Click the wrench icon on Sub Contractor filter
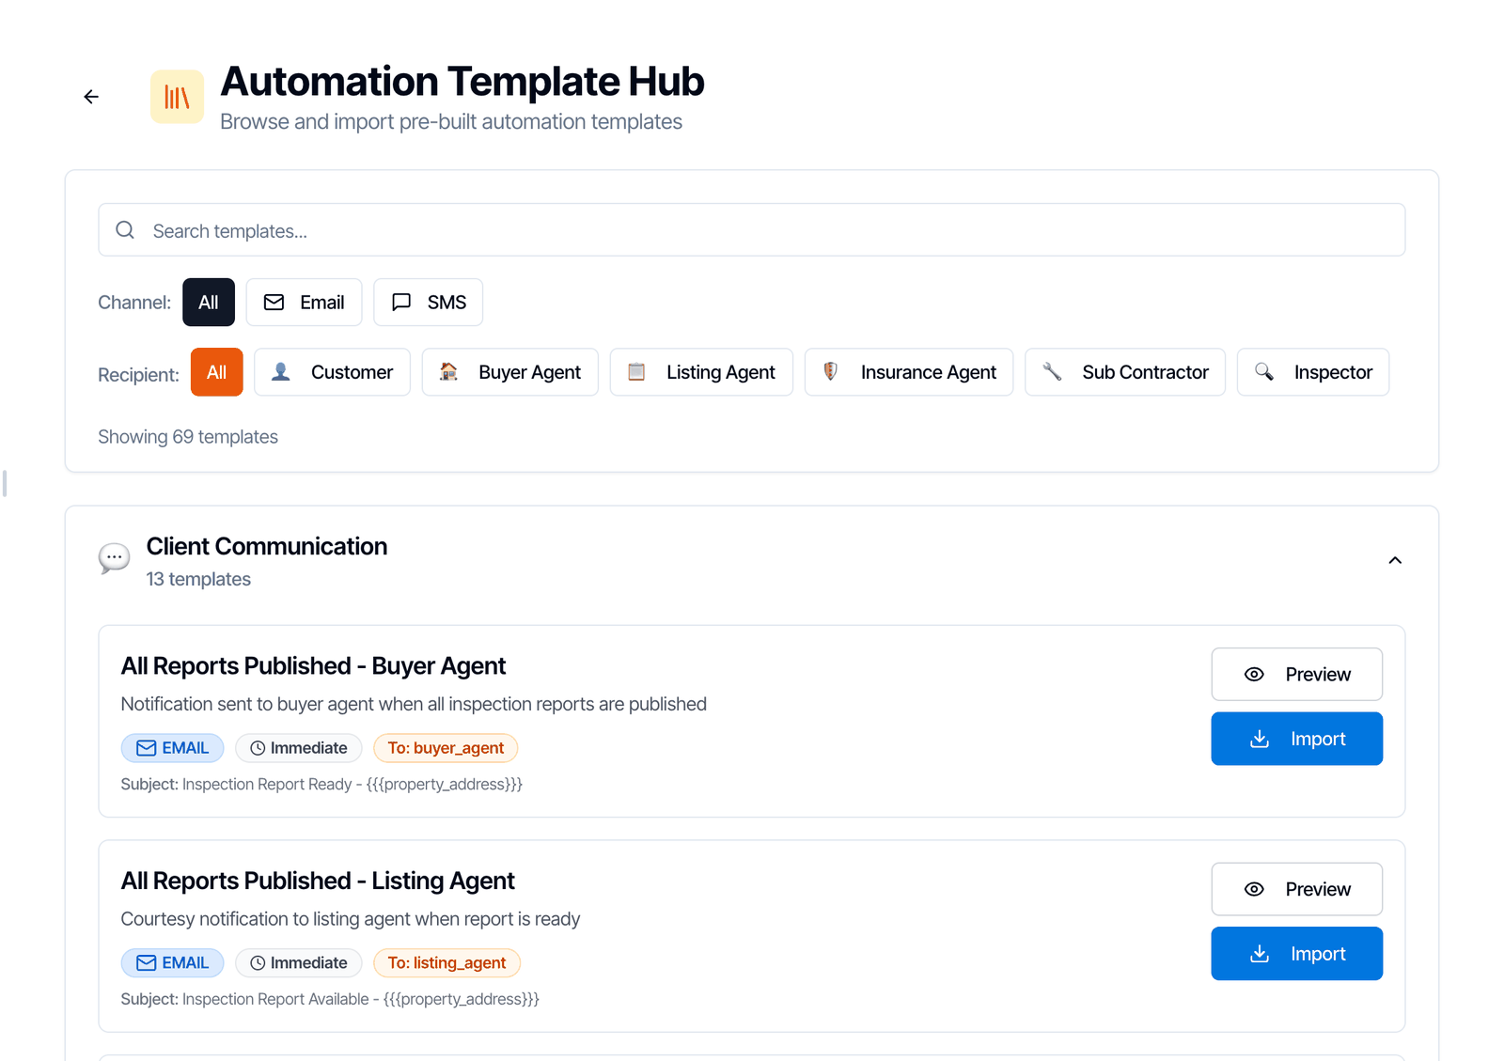The image size is (1504, 1061). [x=1052, y=372]
